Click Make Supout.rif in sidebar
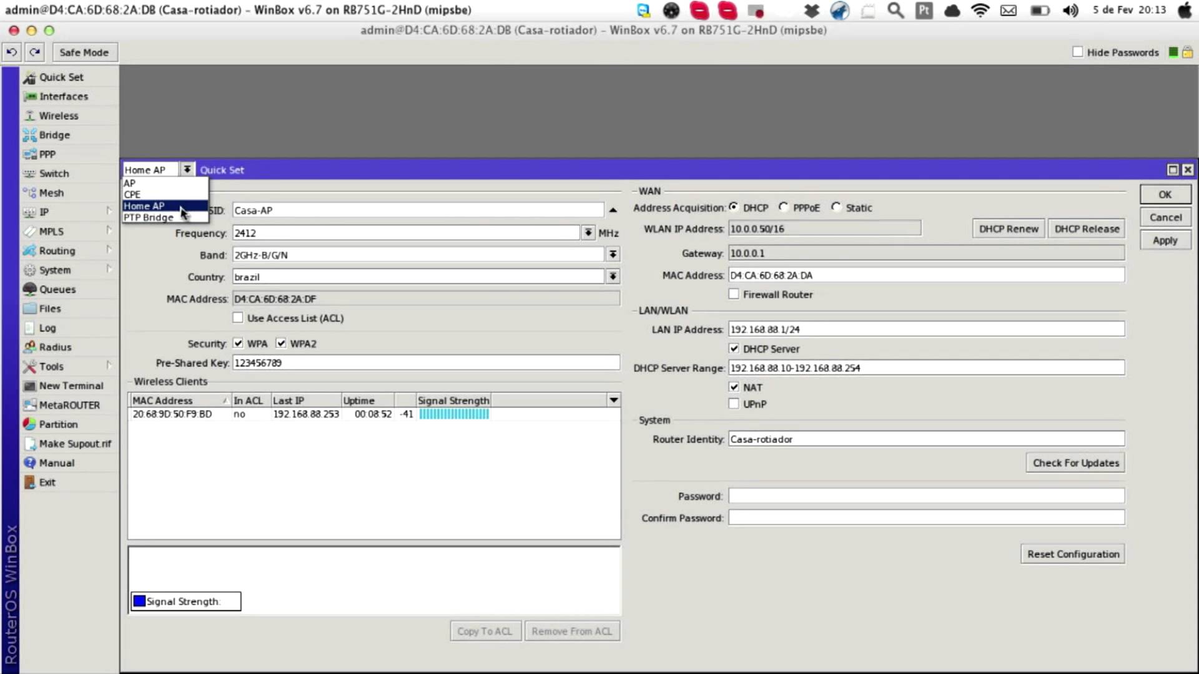 pyautogui.click(x=74, y=444)
